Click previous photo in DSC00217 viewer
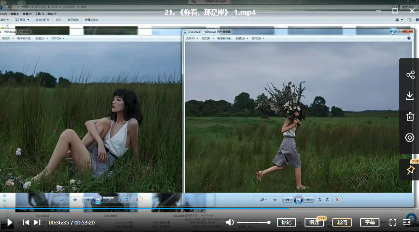The height and width of the screenshot is (232, 419). 287,200
